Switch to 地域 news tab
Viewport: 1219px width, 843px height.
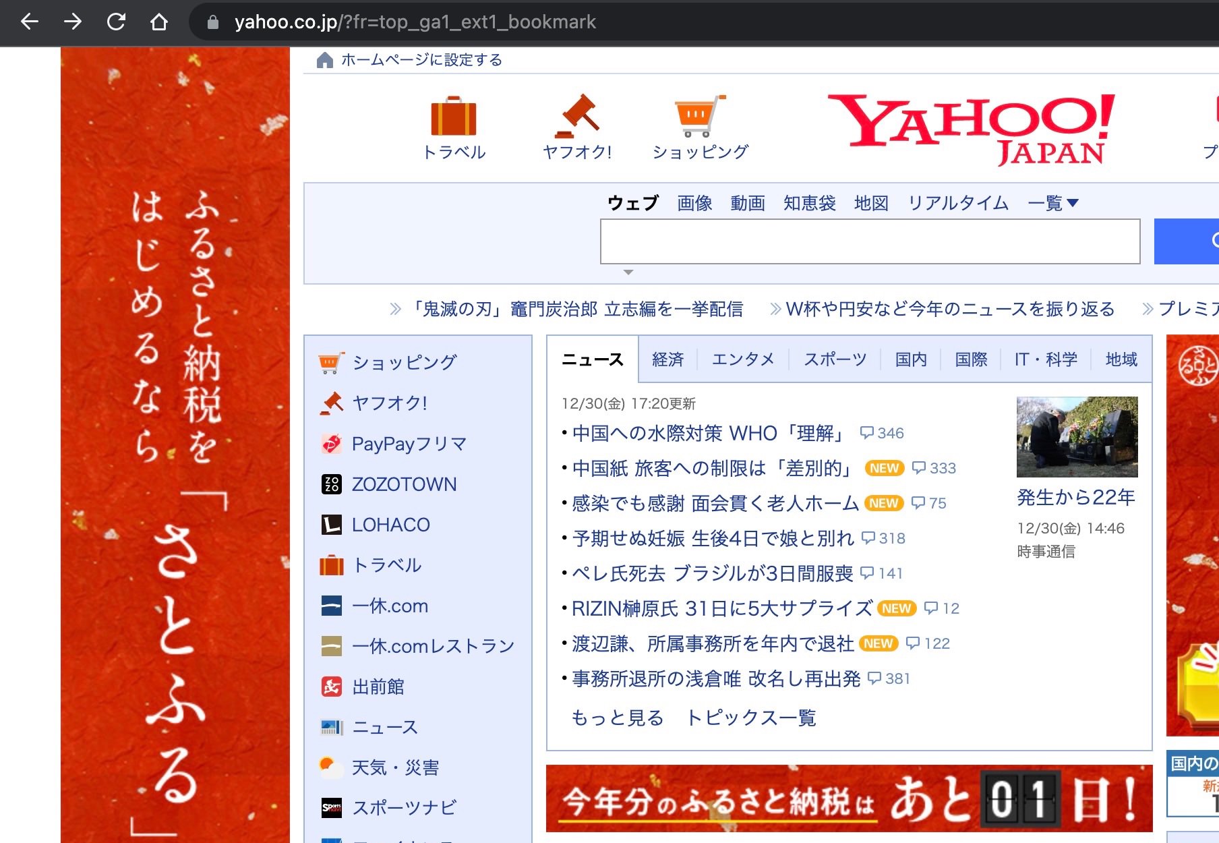click(1121, 359)
